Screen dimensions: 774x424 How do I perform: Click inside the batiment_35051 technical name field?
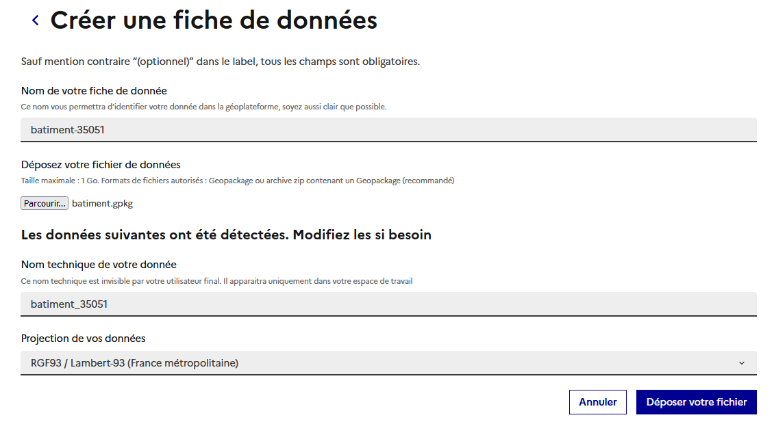pyautogui.click(x=387, y=304)
